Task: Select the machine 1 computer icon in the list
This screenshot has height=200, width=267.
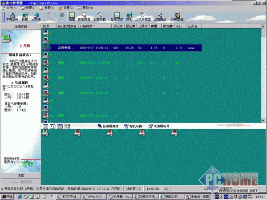Action: pyautogui.click(x=46, y=32)
